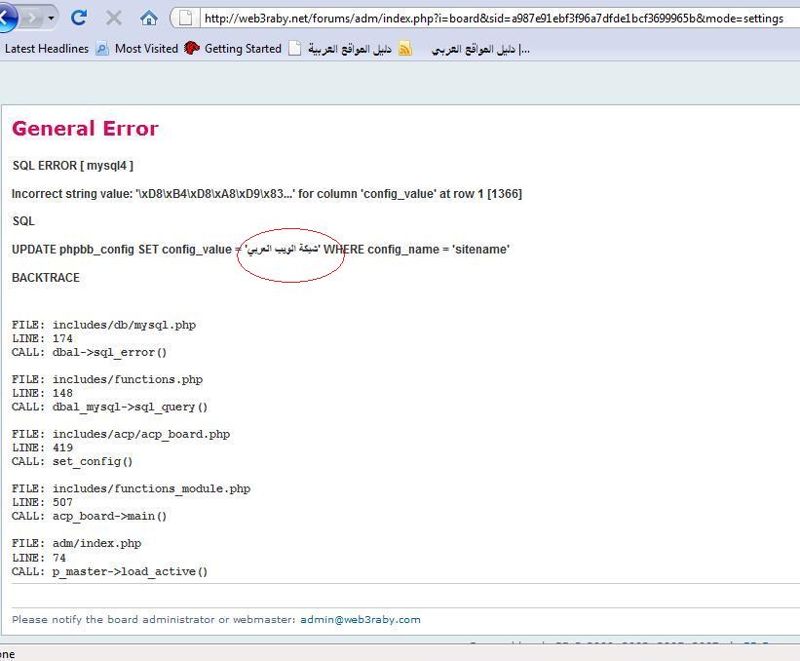Open the Most Visited bookmarks folder

(145, 49)
